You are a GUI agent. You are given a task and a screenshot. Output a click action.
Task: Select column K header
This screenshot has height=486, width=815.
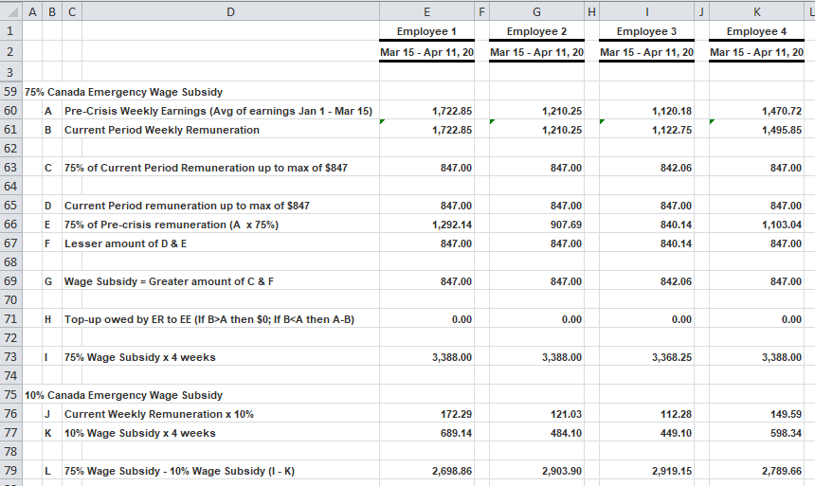[756, 11]
